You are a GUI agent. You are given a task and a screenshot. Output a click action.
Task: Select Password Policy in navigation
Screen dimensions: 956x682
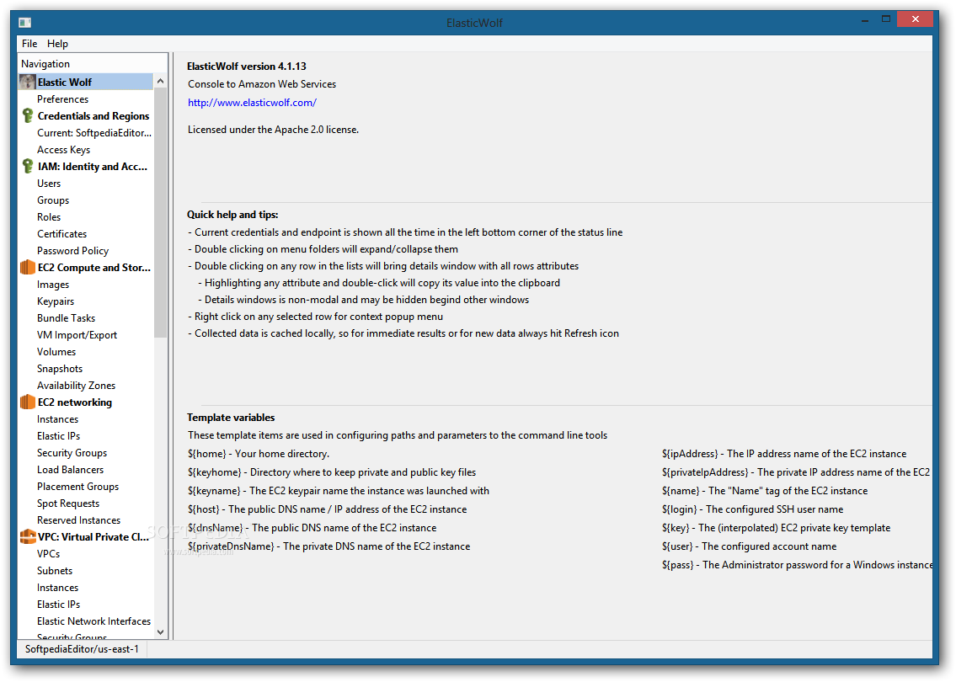(x=72, y=251)
